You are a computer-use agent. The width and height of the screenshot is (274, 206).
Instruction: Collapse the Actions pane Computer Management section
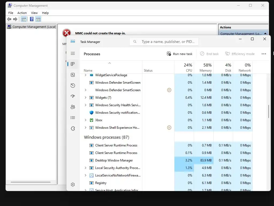(265, 34)
